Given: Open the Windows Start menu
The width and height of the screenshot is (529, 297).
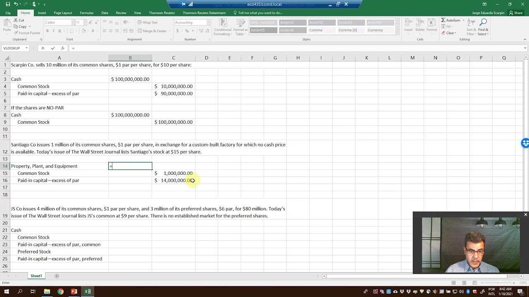Looking at the screenshot, I should click(x=6, y=292).
